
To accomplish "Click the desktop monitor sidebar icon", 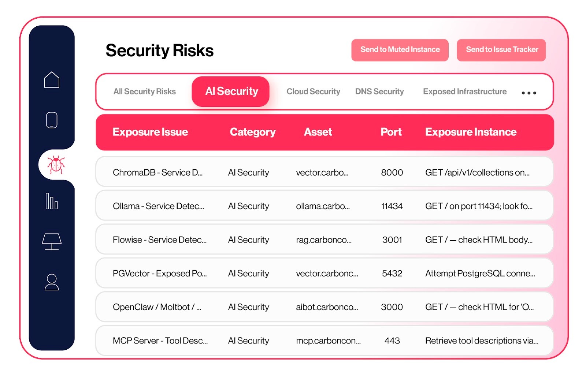I will click(x=52, y=241).
